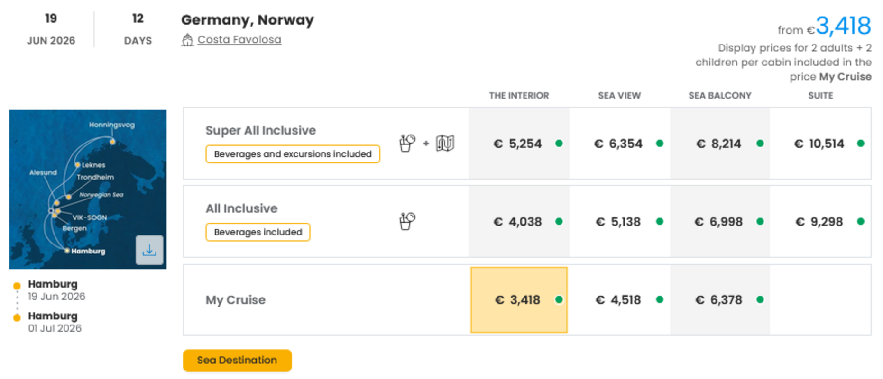Download the itinerary map image
Image resolution: width=883 pixels, height=379 pixels.
point(149,250)
